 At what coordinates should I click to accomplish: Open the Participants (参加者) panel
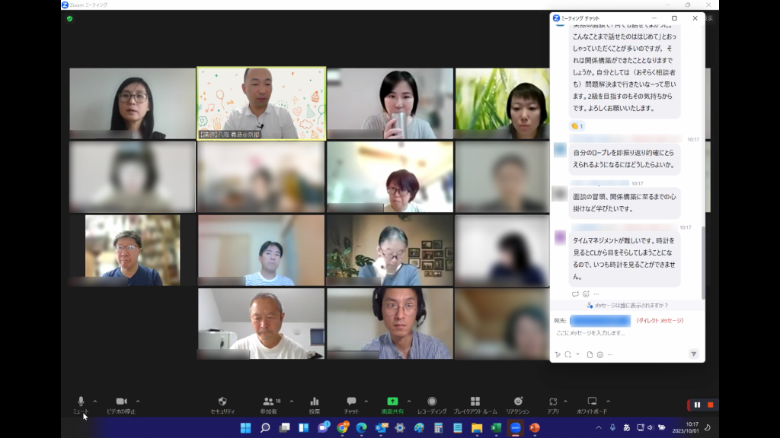268,404
